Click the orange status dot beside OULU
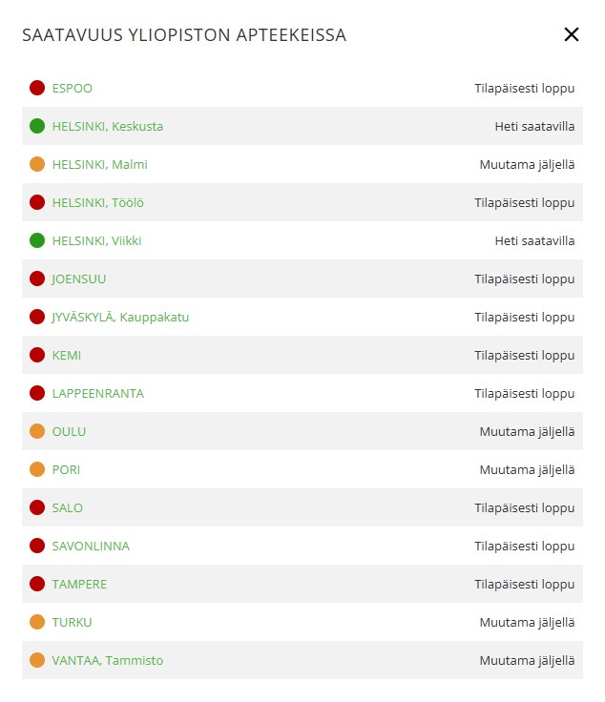This screenshot has height=702, width=605. pyautogui.click(x=37, y=431)
